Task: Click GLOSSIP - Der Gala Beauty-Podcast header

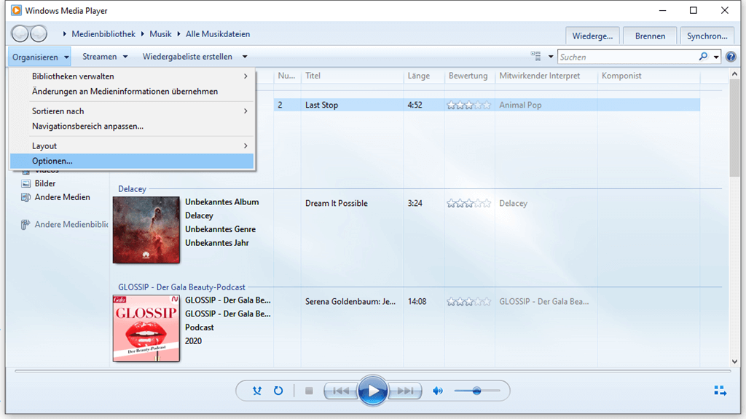Action: (181, 287)
